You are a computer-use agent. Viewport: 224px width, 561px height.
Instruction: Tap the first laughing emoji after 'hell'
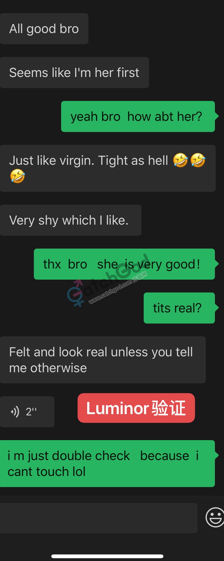click(x=180, y=160)
